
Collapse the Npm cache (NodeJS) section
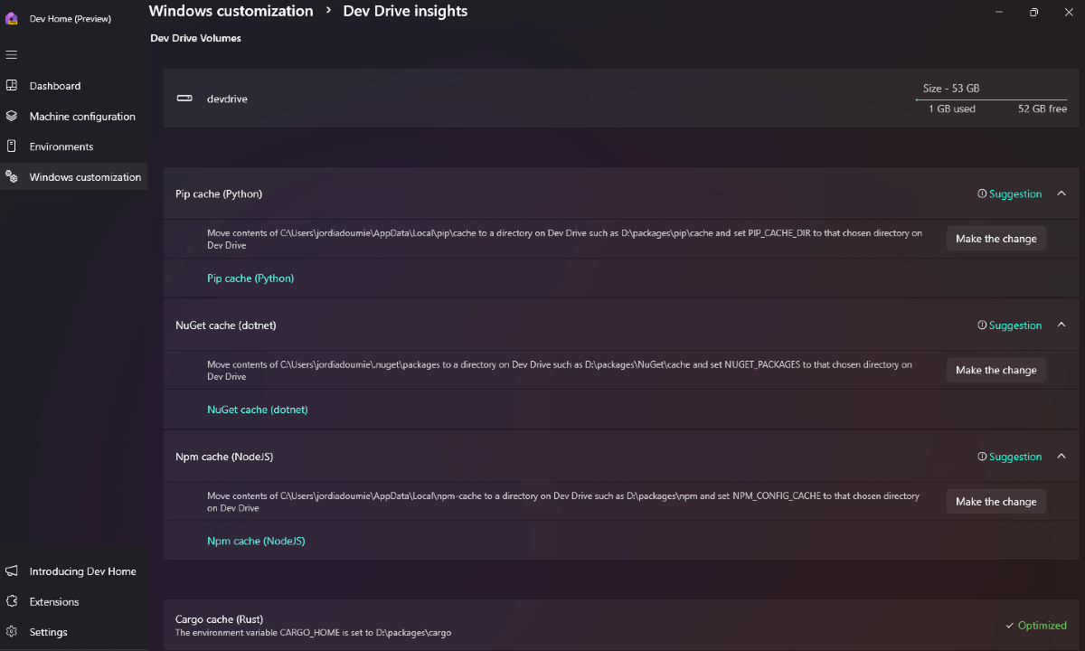(1061, 457)
